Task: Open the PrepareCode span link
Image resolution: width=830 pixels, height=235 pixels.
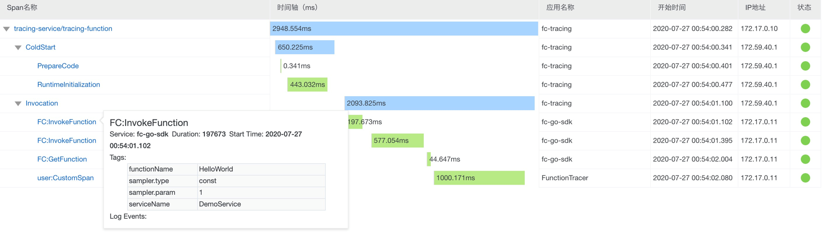Action: 58,66
